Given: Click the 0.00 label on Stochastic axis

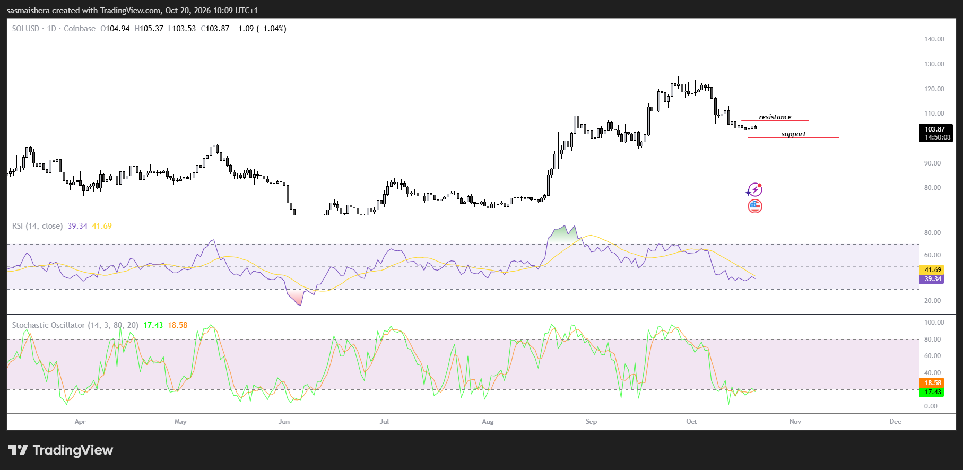Looking at the screenshot, I should pyautogui.click(x=931, y=406).
